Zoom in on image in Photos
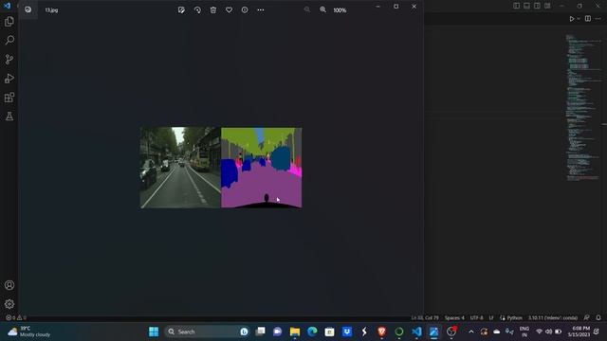 pyautogui.click(x=322, y=10)
